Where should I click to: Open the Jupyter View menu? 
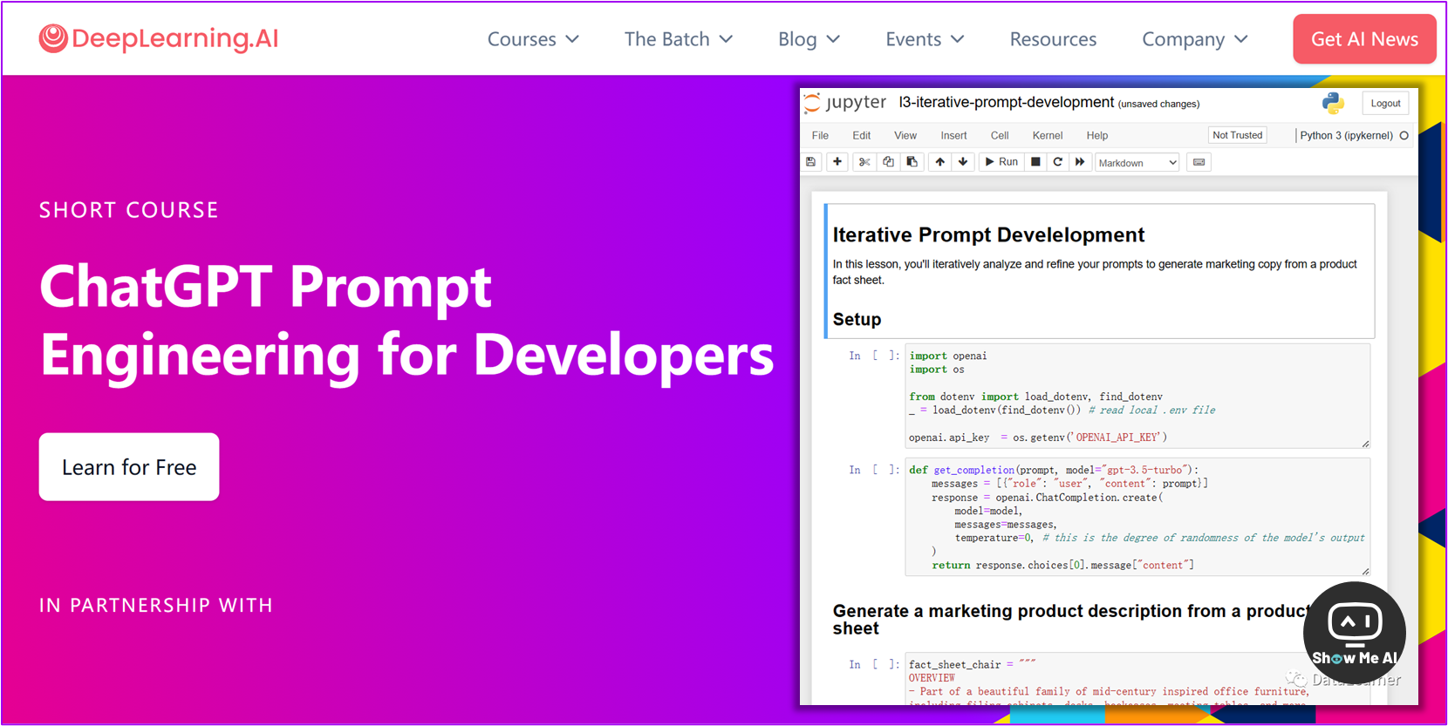tap(905, 135)
